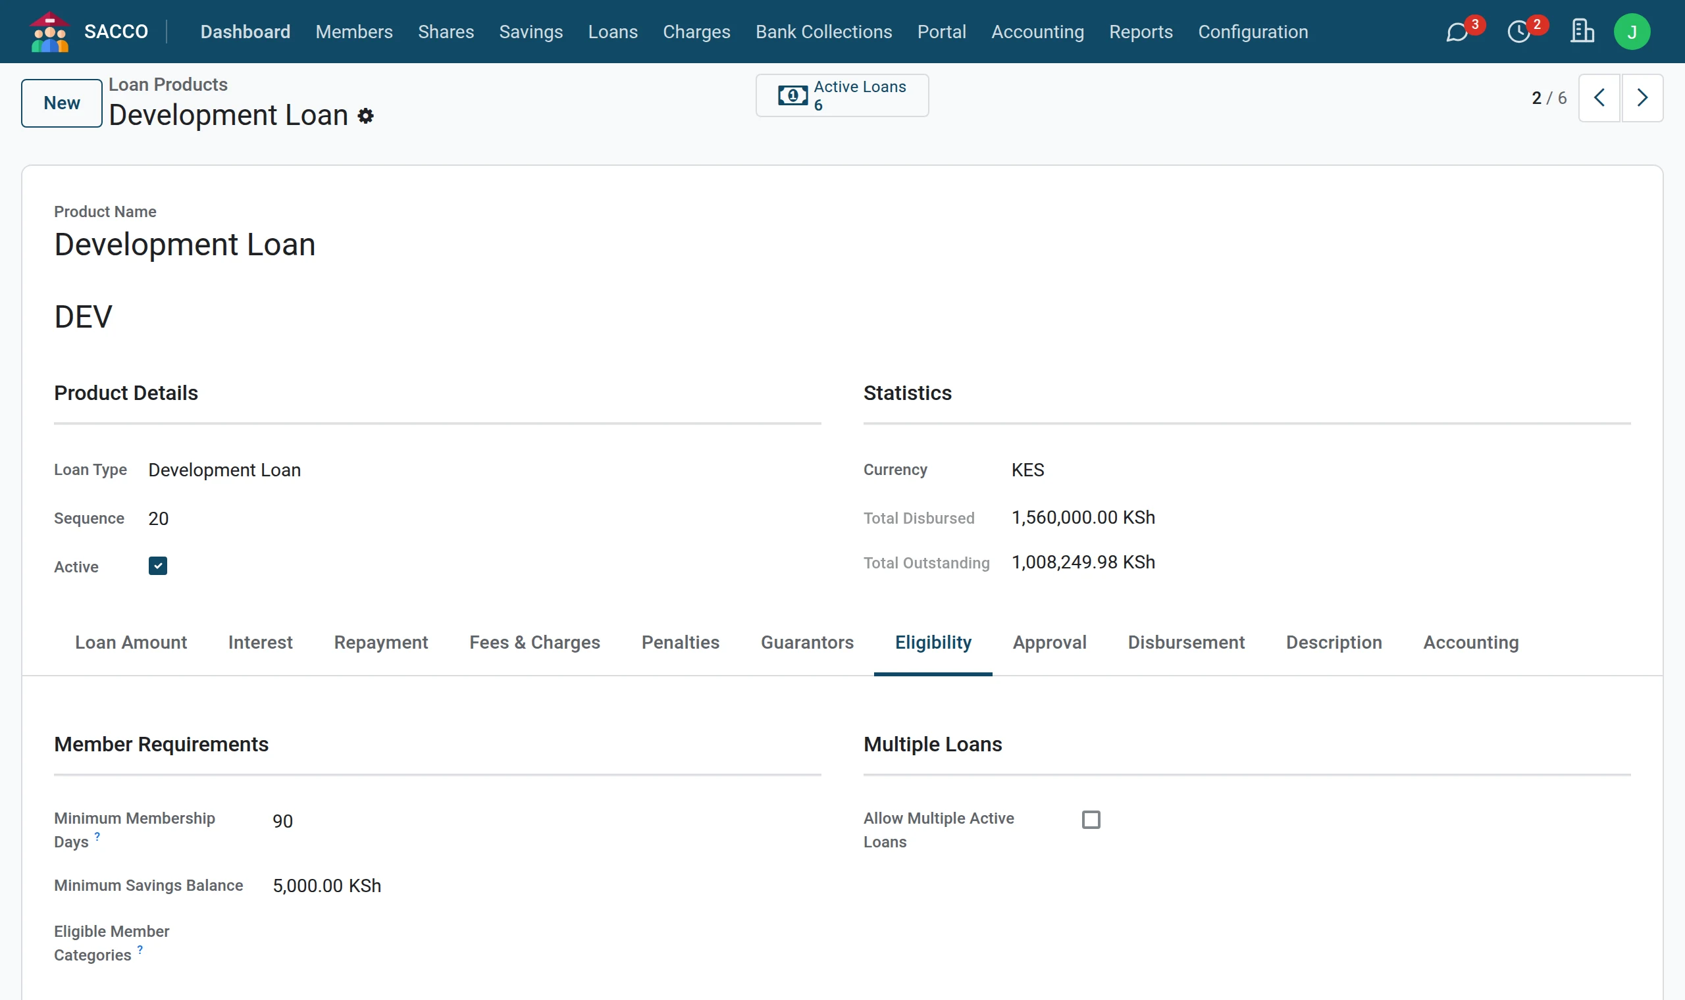Switch to the Guarantors tab
Viewport: 1685px width, 1000px height.
click(807, 642)
